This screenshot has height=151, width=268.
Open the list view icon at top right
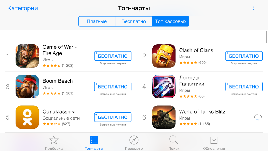coord(257,8)
